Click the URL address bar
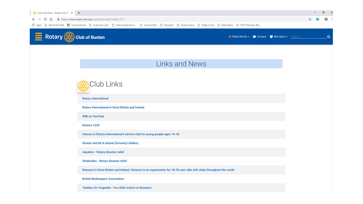Viewport: 363px width, 204px height. [x=181, y=19]
